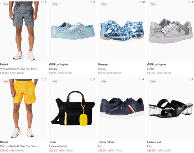The height and width of the screenshot is (153, 194).
Task: Open the Lafayette Satchel product title
Action: 58,146
